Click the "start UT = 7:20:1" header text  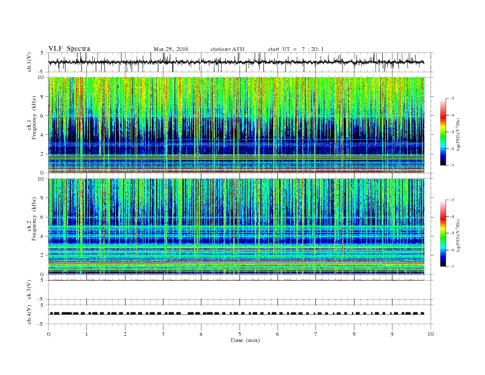pos(296,49)
